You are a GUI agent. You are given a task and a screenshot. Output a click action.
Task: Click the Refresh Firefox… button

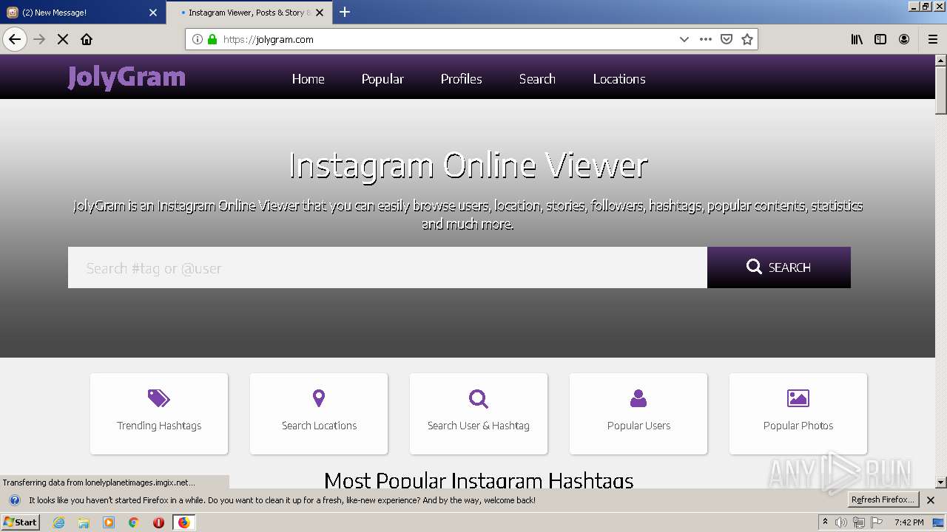click(x=883, y=500)
